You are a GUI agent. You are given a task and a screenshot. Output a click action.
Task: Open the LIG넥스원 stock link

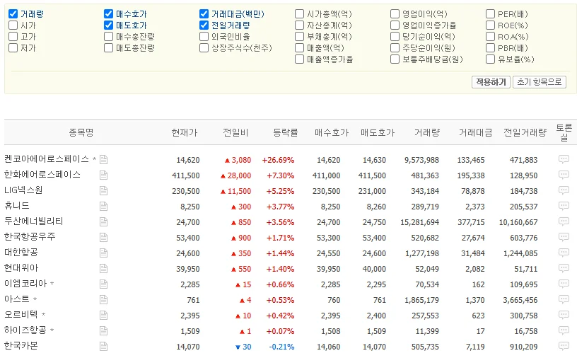pyautogui.click(x=23, y=190)
